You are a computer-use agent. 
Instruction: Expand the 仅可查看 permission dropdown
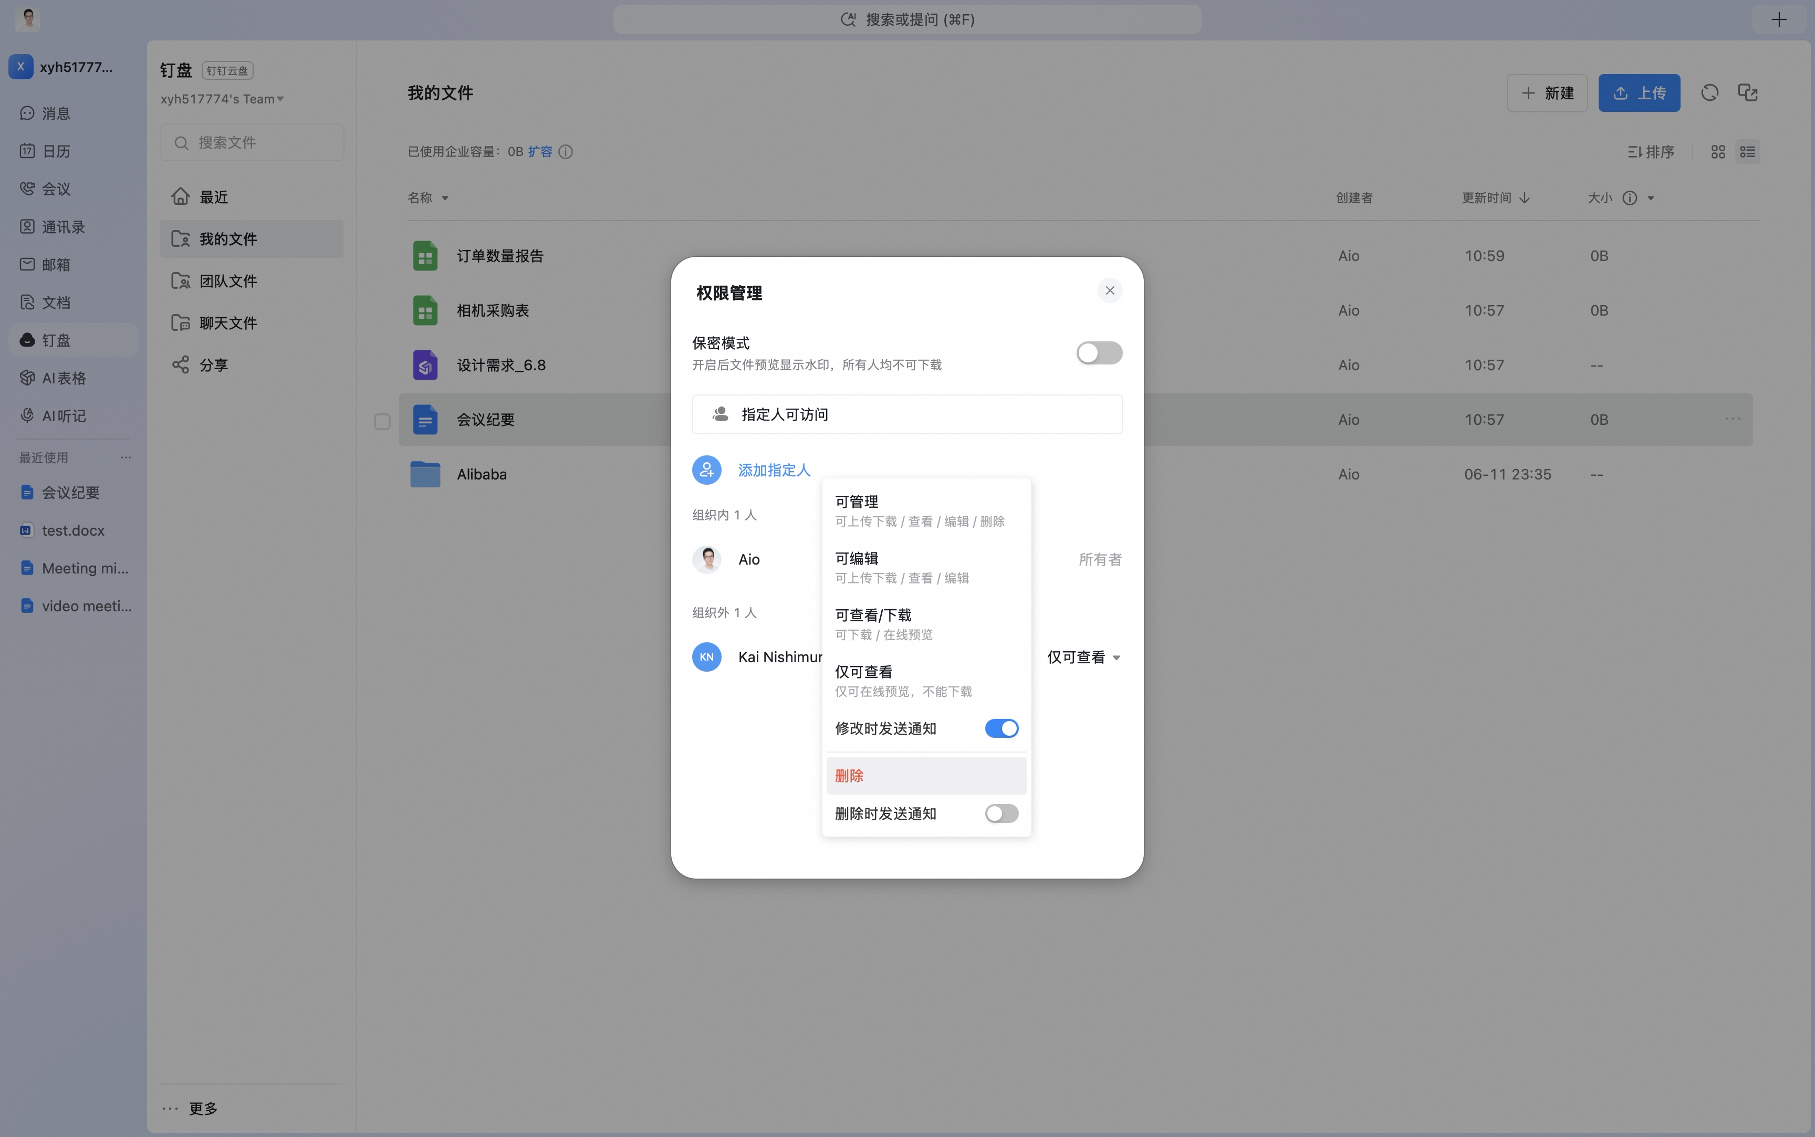tap(1083, 657)
